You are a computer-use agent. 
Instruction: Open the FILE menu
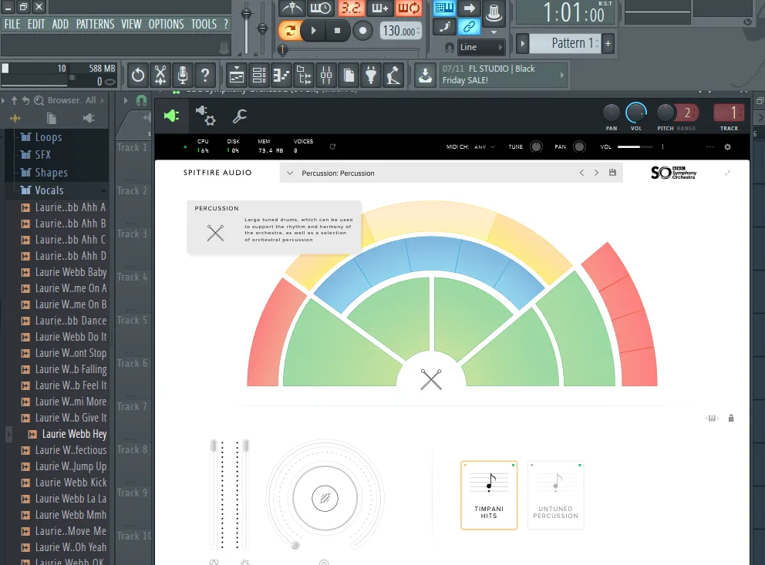pyautogui.click(x=12, y=24)
